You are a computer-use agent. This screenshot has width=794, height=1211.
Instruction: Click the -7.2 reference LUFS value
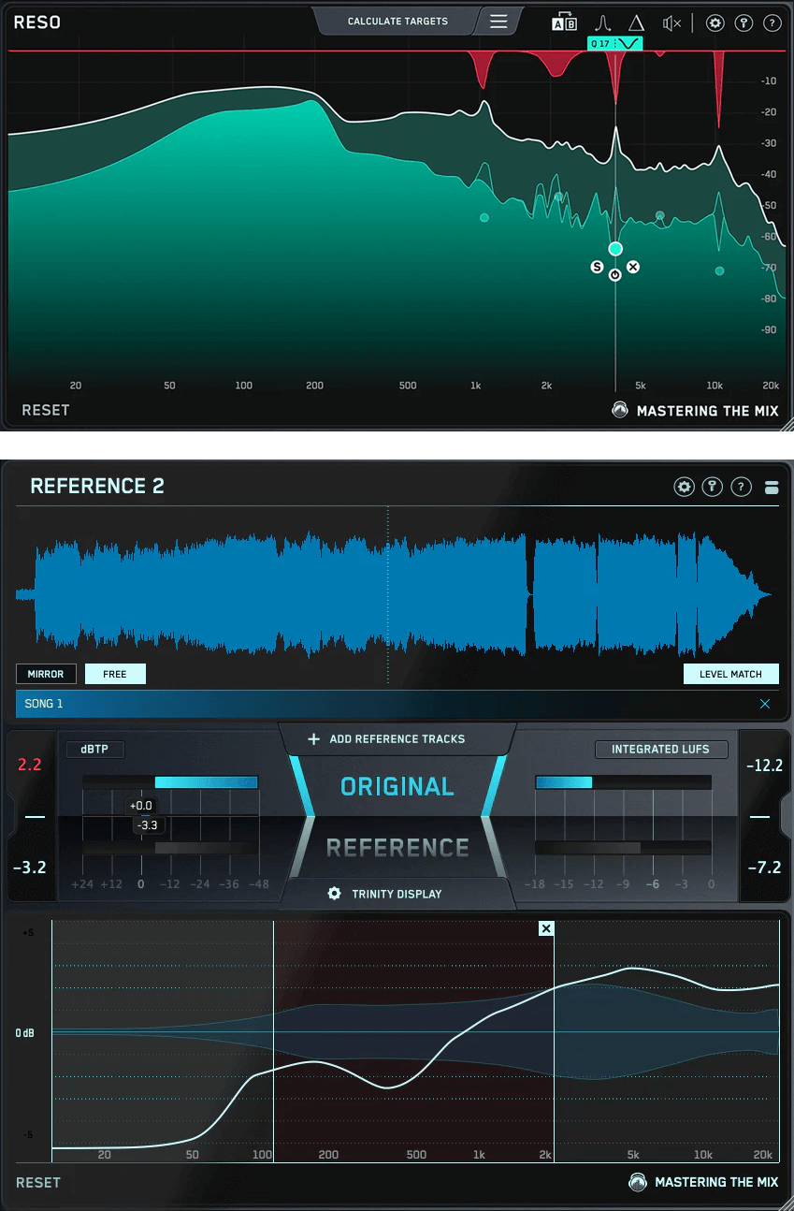coord(764,868)
